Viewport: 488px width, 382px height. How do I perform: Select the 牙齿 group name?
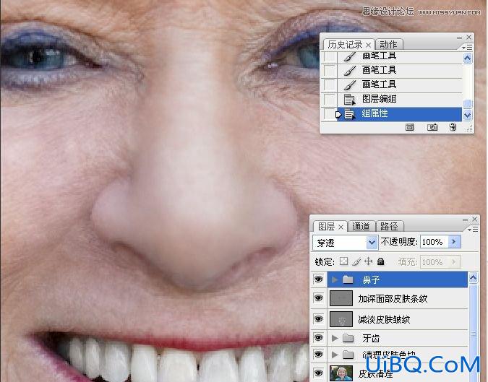(371, 338)
